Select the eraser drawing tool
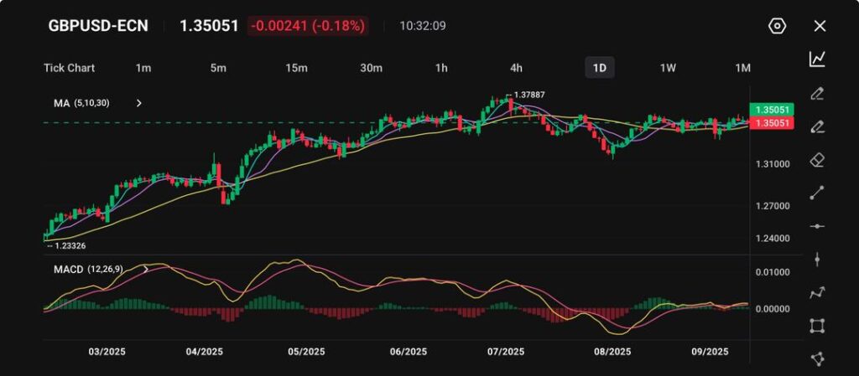 click(818, 159)
